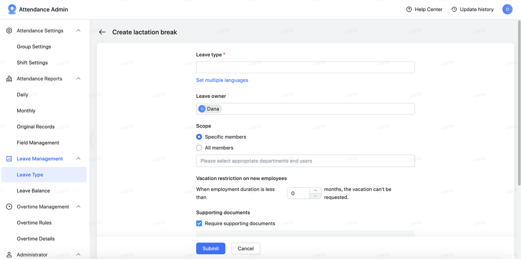This screenshot has height=259, width=521.
Task: Open the user avatar in top right
Action: [x=507, y=9]
